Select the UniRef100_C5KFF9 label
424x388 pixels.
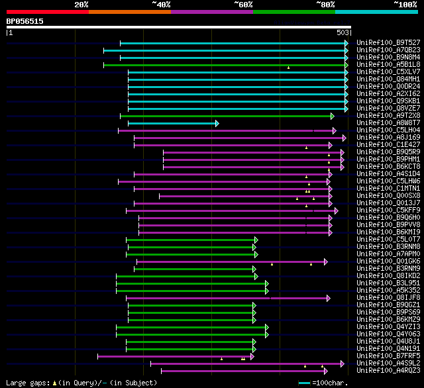[388, 210]
